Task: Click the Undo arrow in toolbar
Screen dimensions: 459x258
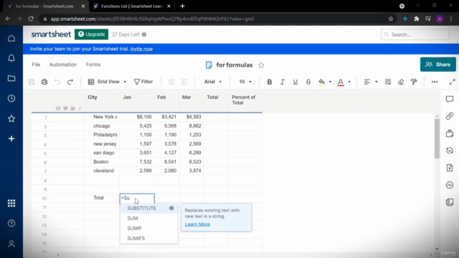Action: tap(57, 82)
